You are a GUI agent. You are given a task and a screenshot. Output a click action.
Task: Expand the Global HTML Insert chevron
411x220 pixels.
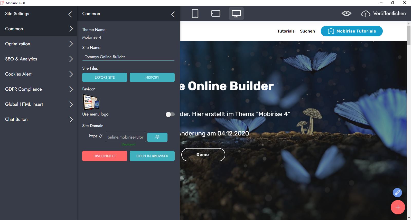(x=71, y=104)
